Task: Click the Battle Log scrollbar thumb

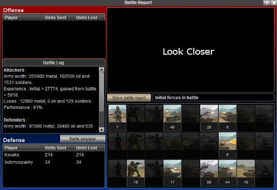Action: point(101,92)
